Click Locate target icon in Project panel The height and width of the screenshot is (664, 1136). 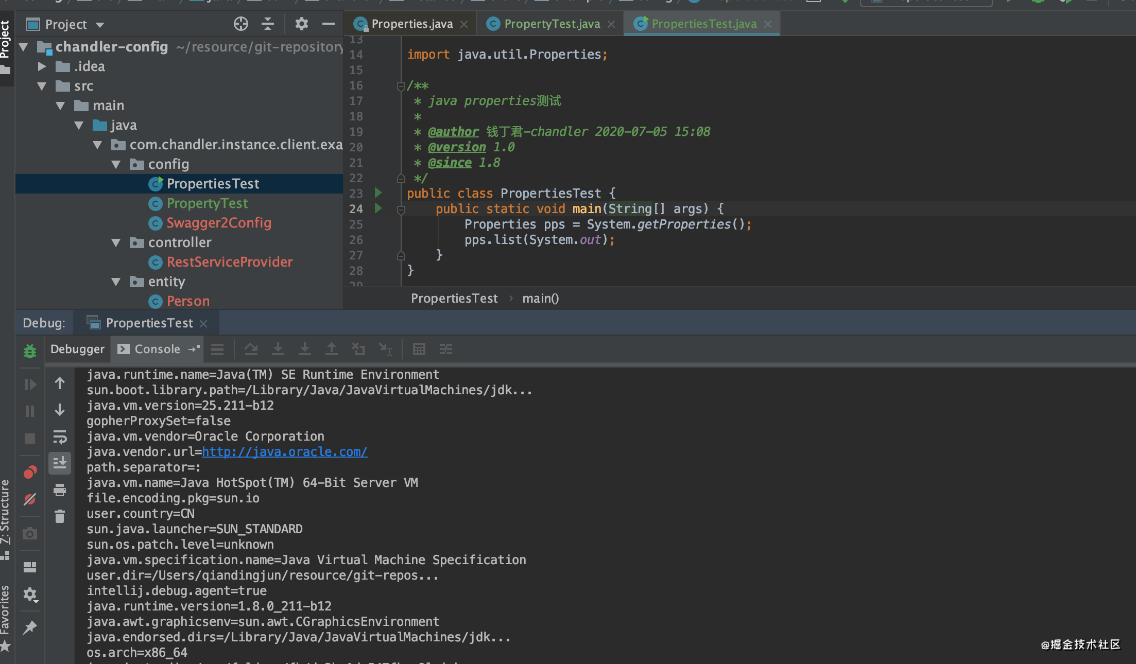click(240, 24)
